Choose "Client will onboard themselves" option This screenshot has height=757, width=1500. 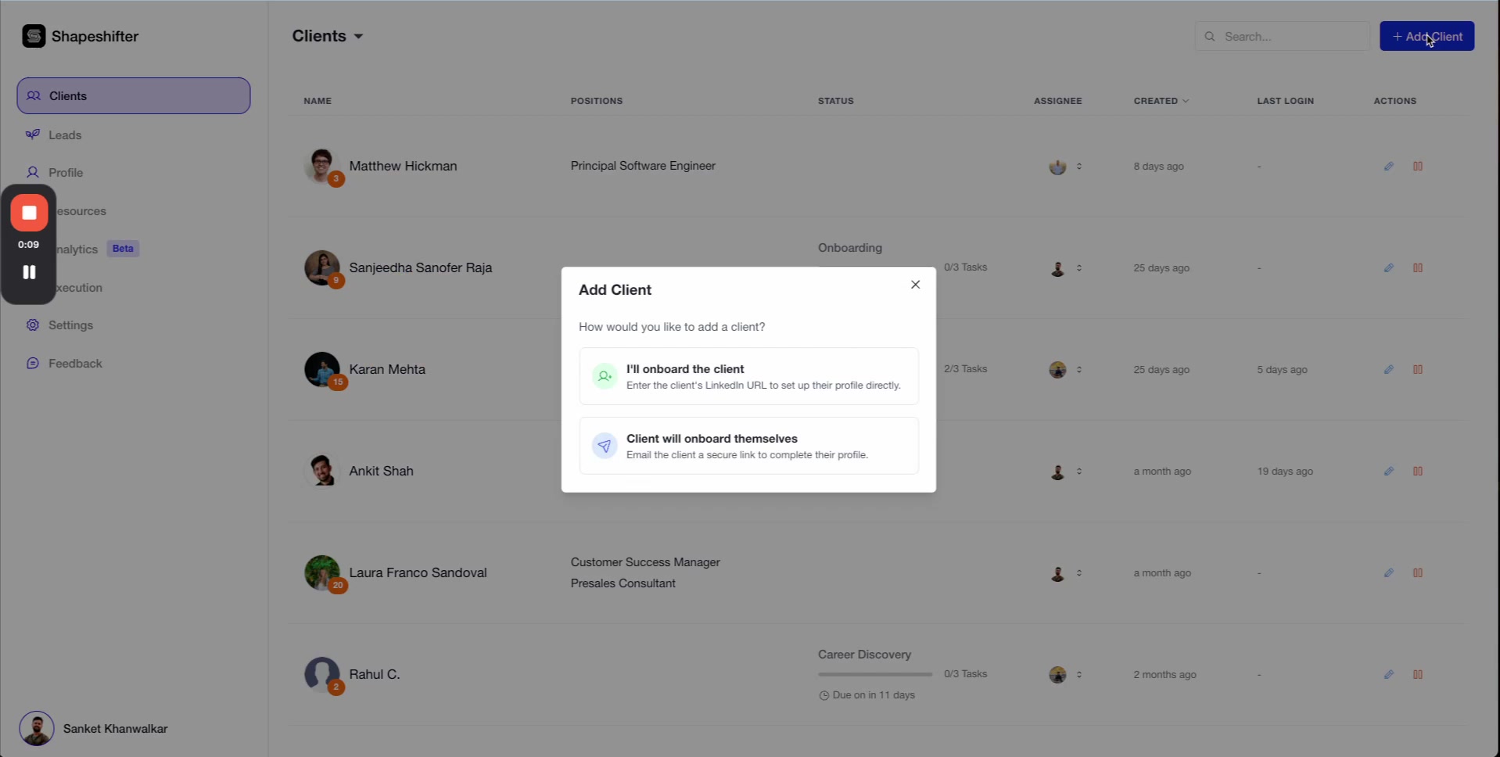(748, 446)
